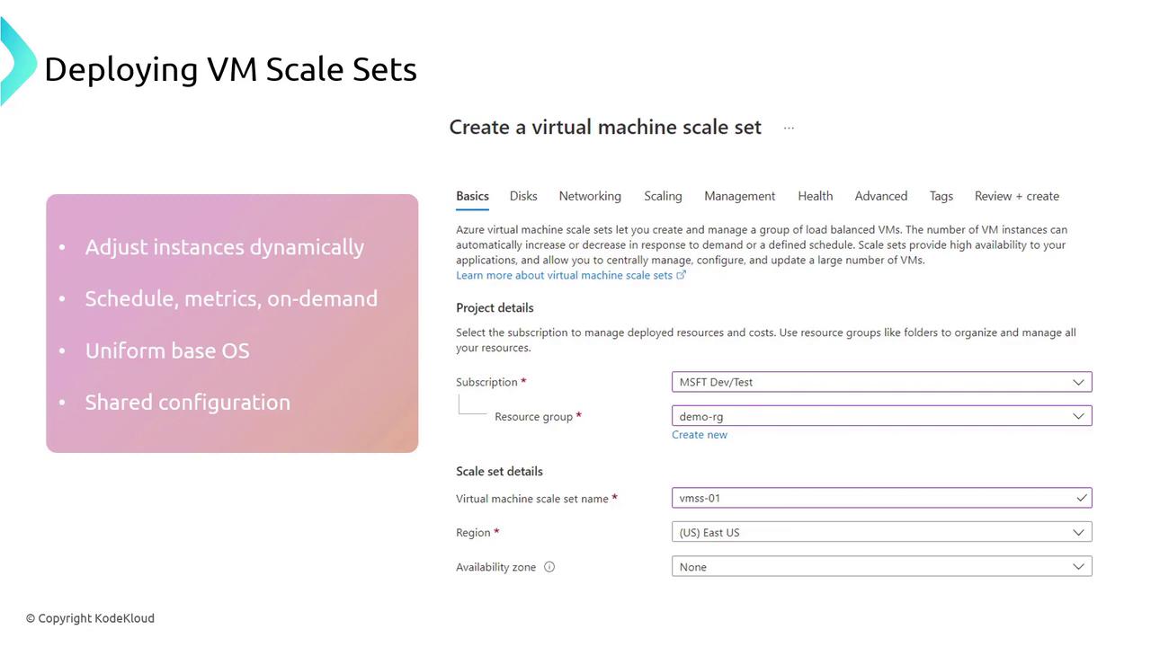Expand the Region dropdown
Viewport: 1151px width, 647px height.
pyautogui.click(x=881, y=532)
